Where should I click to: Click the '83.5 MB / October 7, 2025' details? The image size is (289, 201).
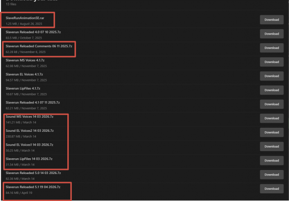pyautogui.click(x=24, y=38)
